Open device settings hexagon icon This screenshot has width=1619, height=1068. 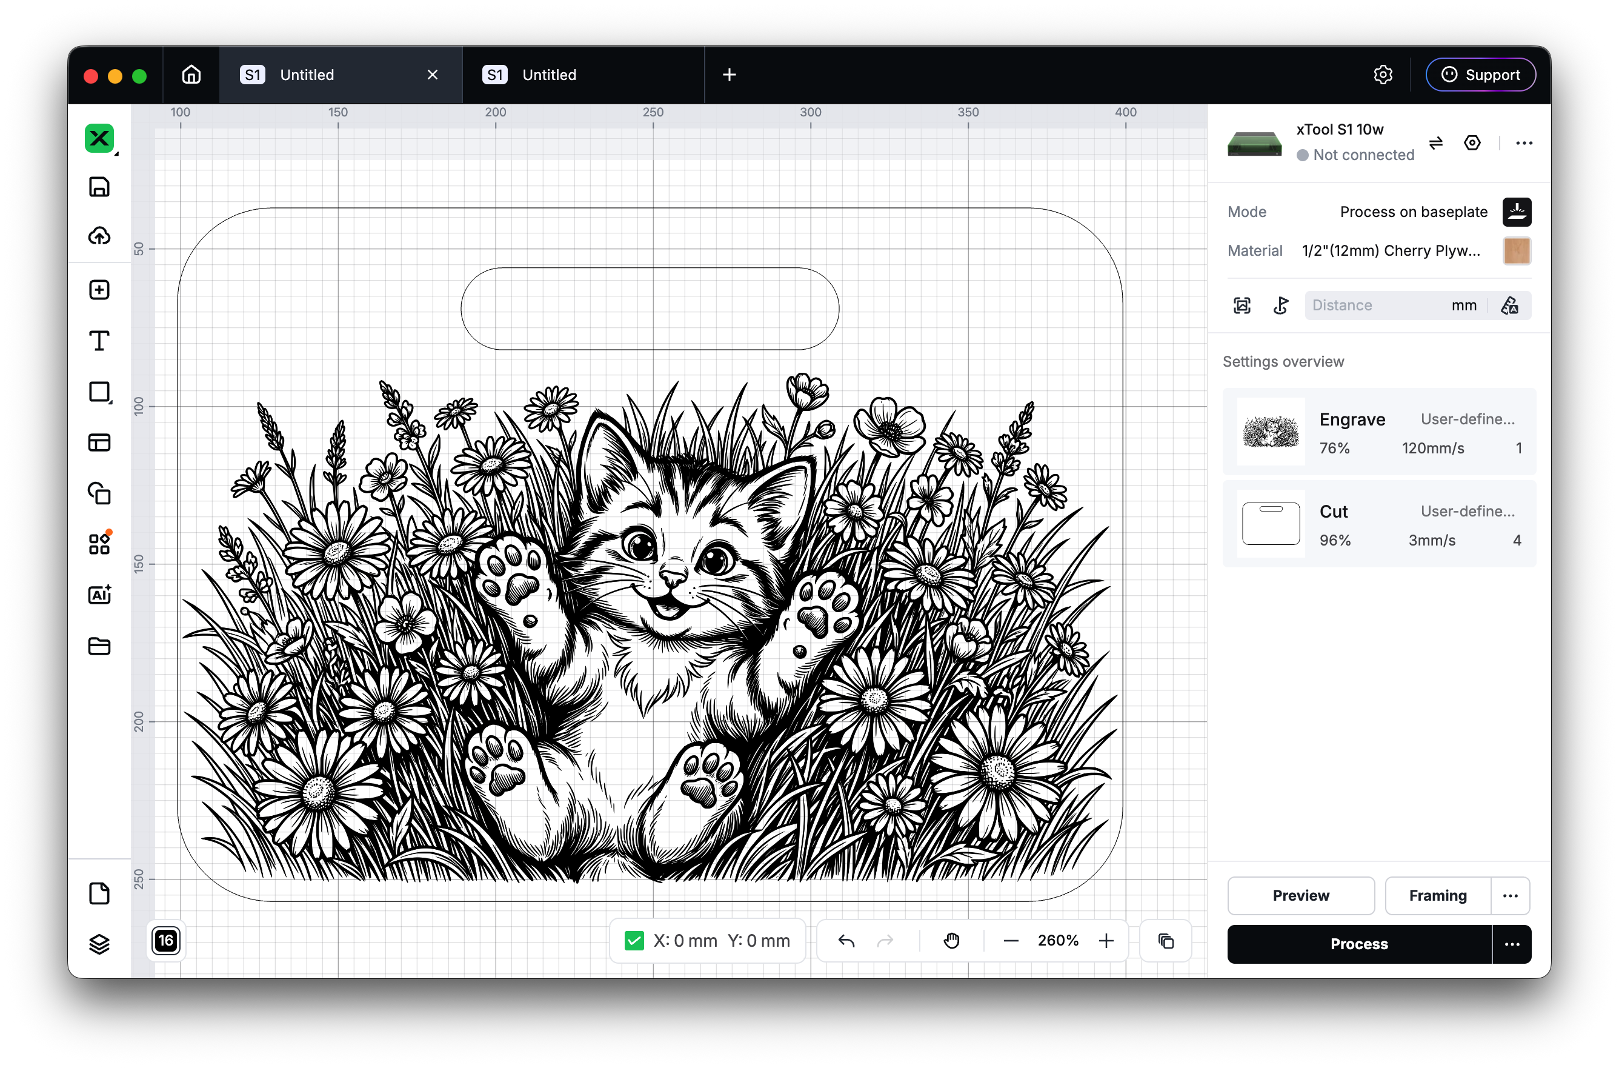(x=1472, y=142)
